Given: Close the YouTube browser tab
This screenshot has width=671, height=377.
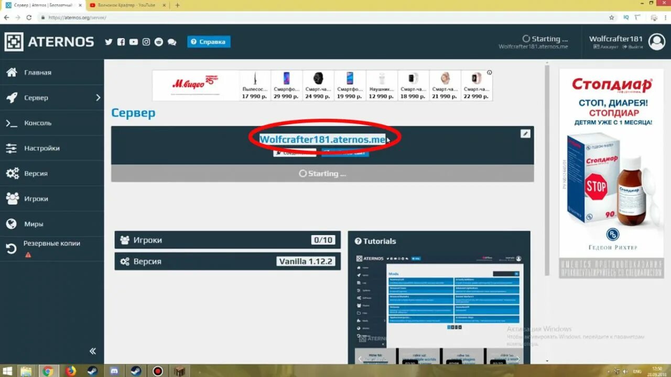Looking at the screenshot, I should click(165, 5).
